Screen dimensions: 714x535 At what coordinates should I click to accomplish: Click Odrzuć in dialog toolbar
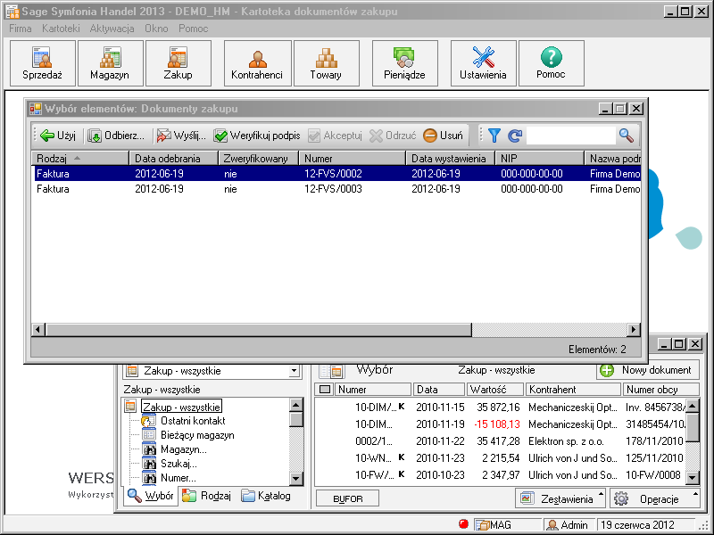pos(393,136)
